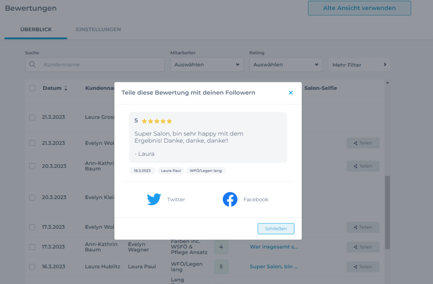Click the Kundenname column header
Image resolution: width=433 pixels, height=284 pixels.
(100, 88)
